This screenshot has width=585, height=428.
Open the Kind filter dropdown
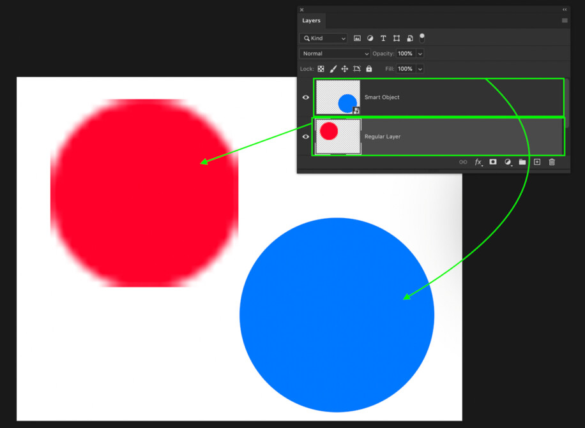[x=323, y=38]
